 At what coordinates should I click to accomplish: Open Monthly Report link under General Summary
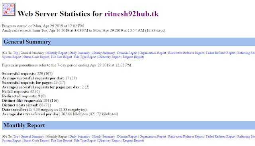[57, 53]
